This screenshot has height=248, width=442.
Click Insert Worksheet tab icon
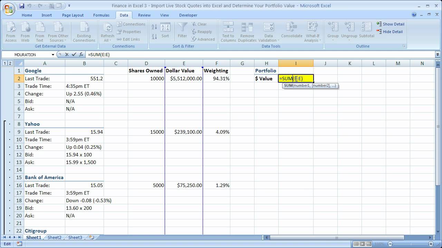click(x=92, y=237)
